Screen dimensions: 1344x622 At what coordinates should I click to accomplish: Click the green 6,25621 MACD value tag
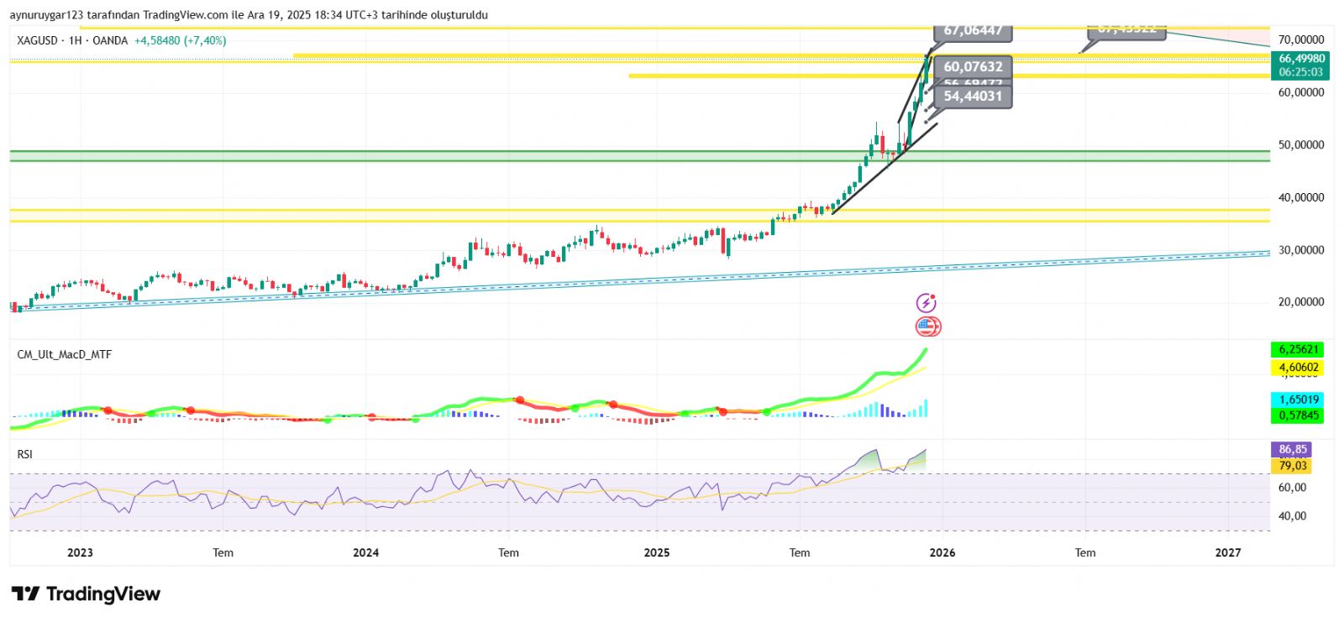(x=1298, y=349)
